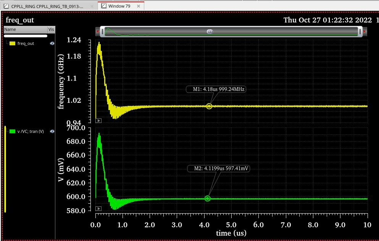Click the play icon in frequency strip
The image size is (379, 241).
click(x=98, y=120)
